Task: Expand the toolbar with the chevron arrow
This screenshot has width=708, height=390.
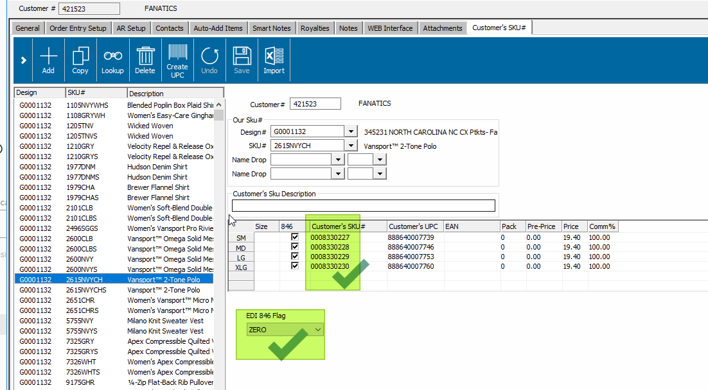Action: 24,60
